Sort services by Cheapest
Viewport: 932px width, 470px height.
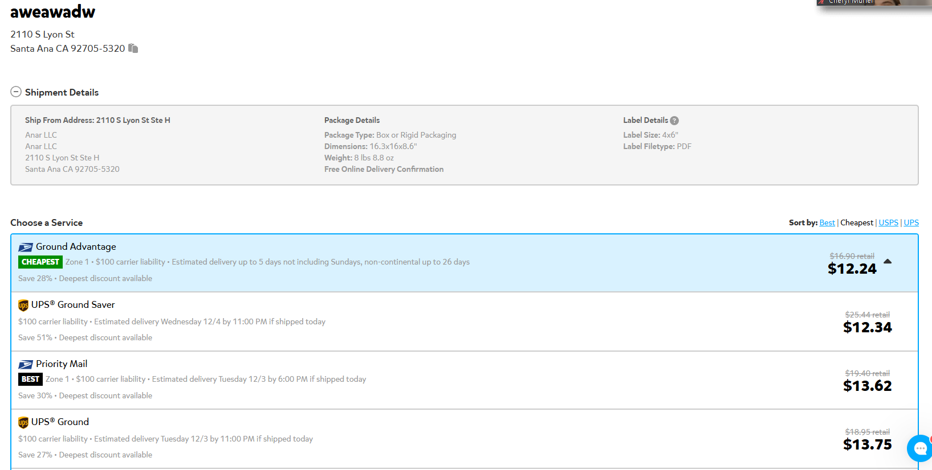tap(857, 222)
